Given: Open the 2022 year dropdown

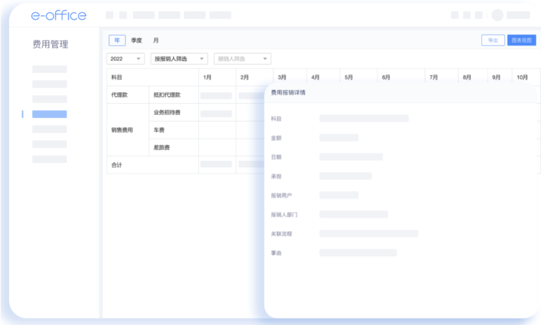Looking at the screenshot, I should (126, 59).
